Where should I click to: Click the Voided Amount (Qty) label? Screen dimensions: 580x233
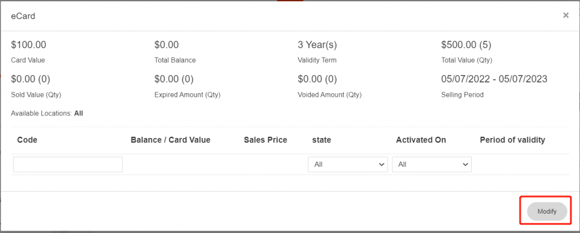tap(329, 95)
